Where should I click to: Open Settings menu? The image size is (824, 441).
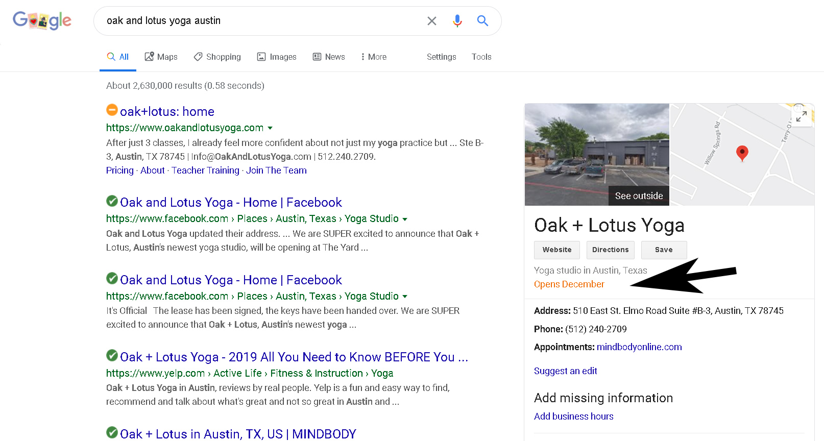click(x=442, y=57)
